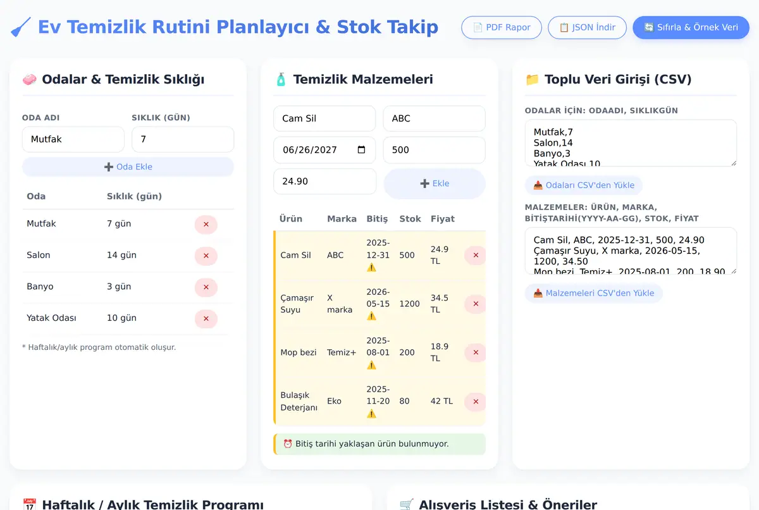
Task: Remove the Yatak Odası room entry
Action: point(206,319)
